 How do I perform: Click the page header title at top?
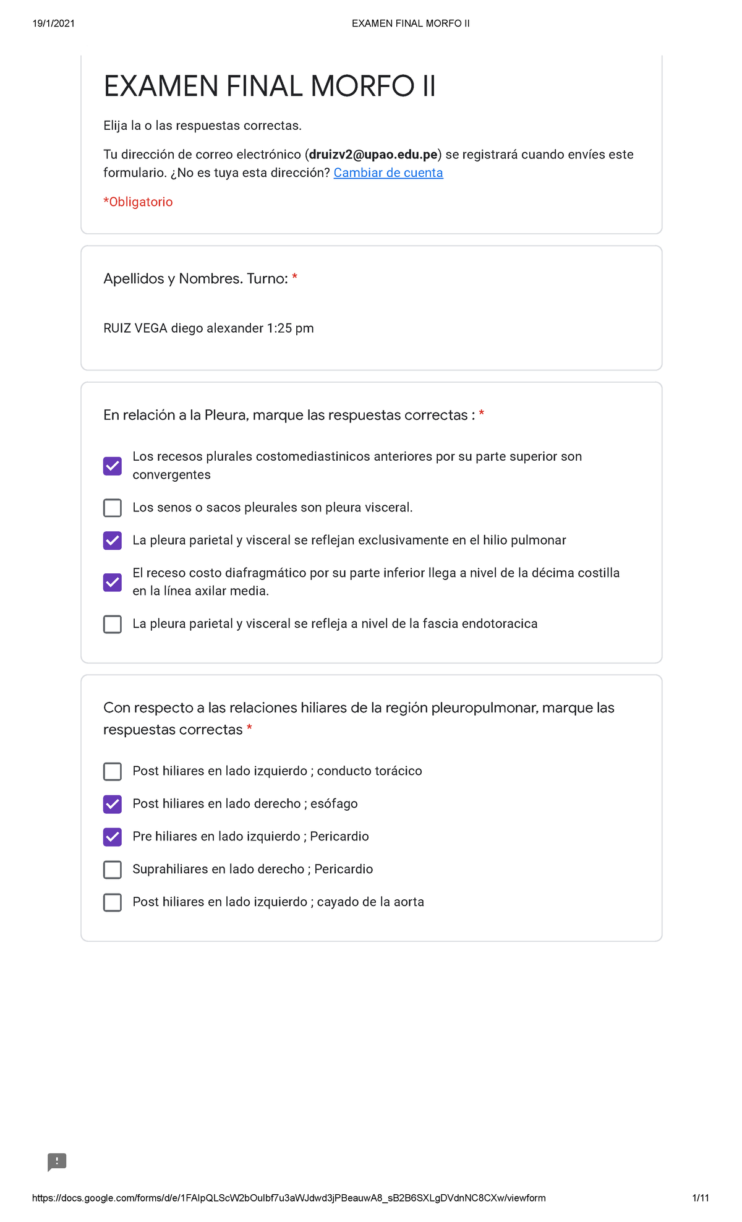click(411, 23)
